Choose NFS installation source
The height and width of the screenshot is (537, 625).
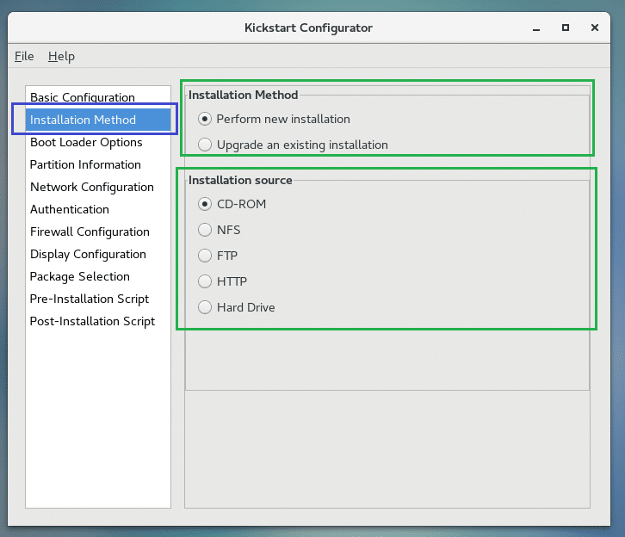pos(205,230)
